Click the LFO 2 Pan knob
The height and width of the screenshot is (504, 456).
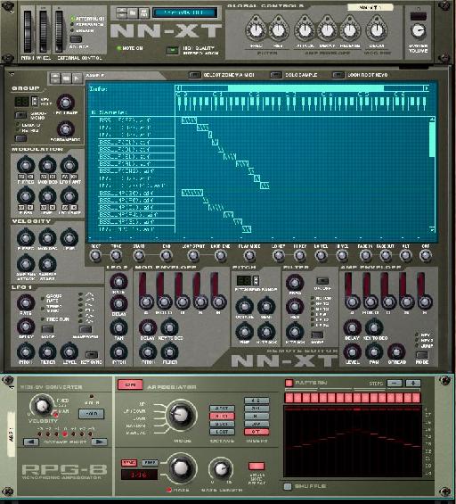(118, 327)
